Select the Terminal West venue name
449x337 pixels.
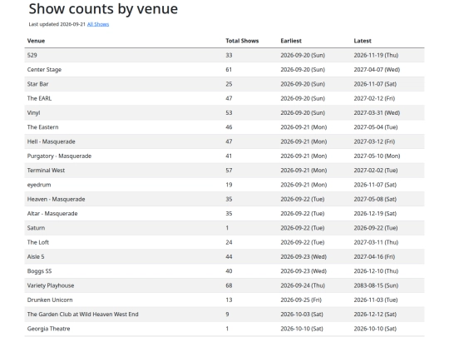click(46, 171)
